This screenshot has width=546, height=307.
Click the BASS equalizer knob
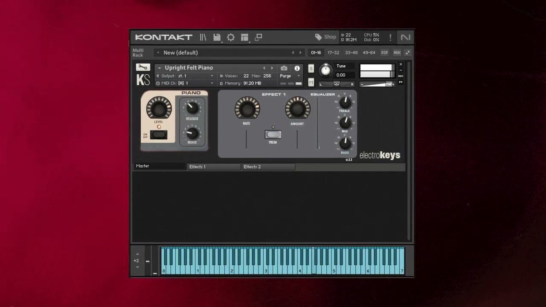(x=345, y=143)
